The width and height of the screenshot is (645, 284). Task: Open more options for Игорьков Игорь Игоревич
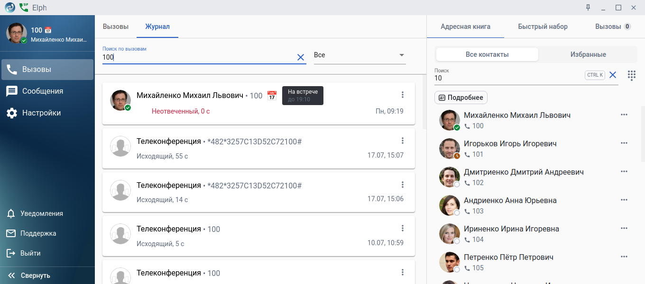624,143
